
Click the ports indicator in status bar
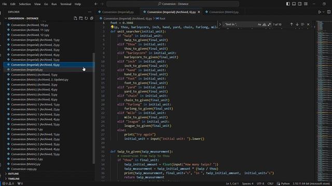20,183
